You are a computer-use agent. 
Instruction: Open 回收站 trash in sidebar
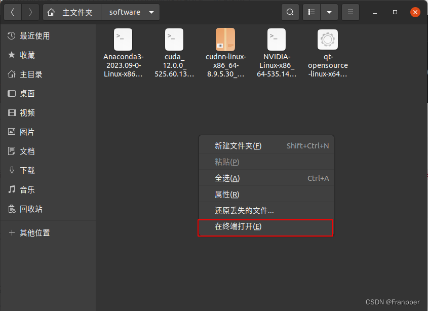pyautogui.click(x=48, y=209)
